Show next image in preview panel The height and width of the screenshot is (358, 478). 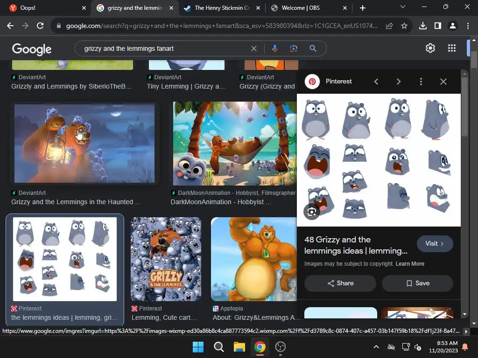[399, 82]
